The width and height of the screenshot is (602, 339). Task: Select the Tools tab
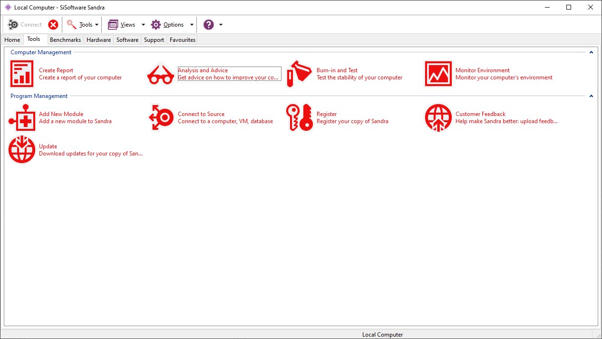34,39
